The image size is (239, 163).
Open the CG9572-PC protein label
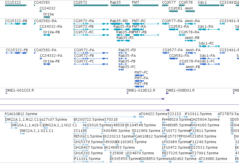(84, 61)
